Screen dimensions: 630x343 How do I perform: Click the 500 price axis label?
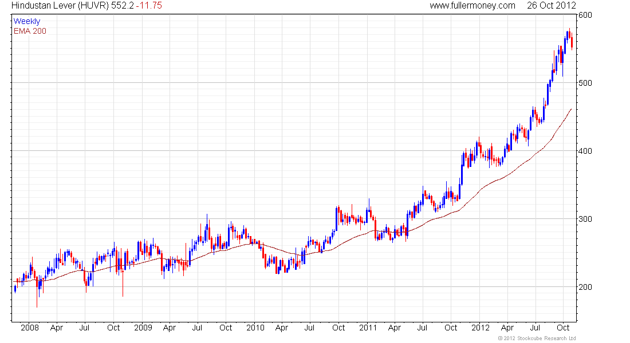pyautogui.click(x=585, y=83)
